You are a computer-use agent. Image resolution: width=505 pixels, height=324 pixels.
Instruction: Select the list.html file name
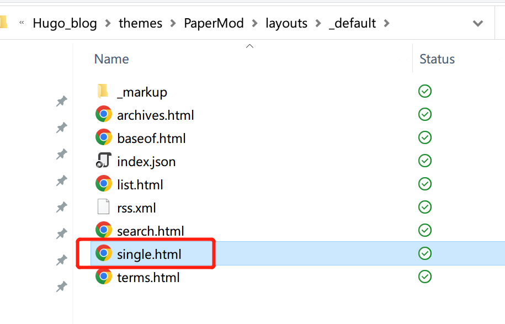[x=140, y=185]
